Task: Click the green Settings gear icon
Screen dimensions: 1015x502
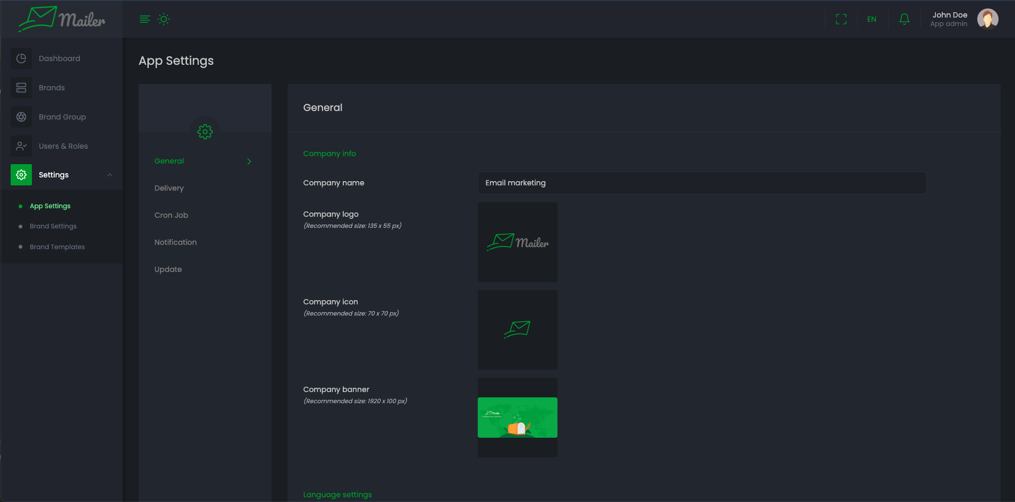Action: click(x=21, y=175)
